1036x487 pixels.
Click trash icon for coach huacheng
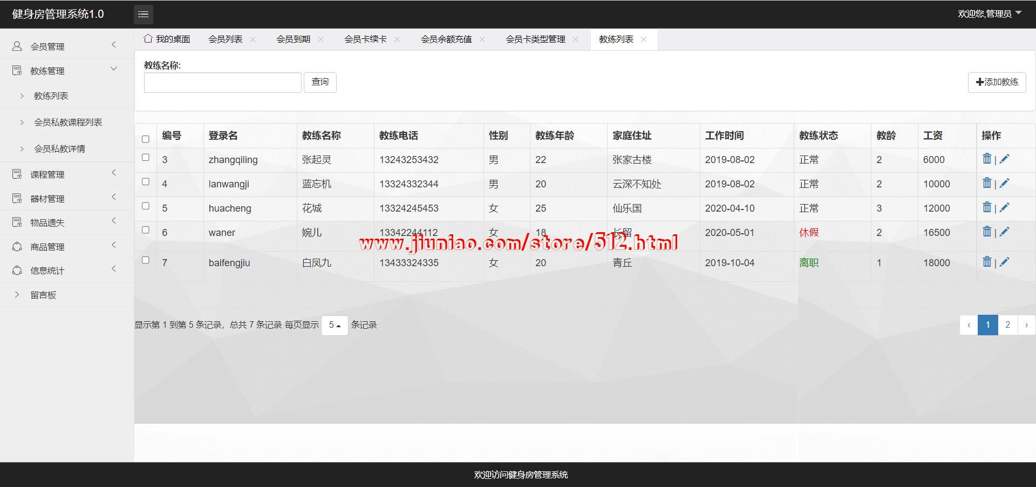coord(987,207)
